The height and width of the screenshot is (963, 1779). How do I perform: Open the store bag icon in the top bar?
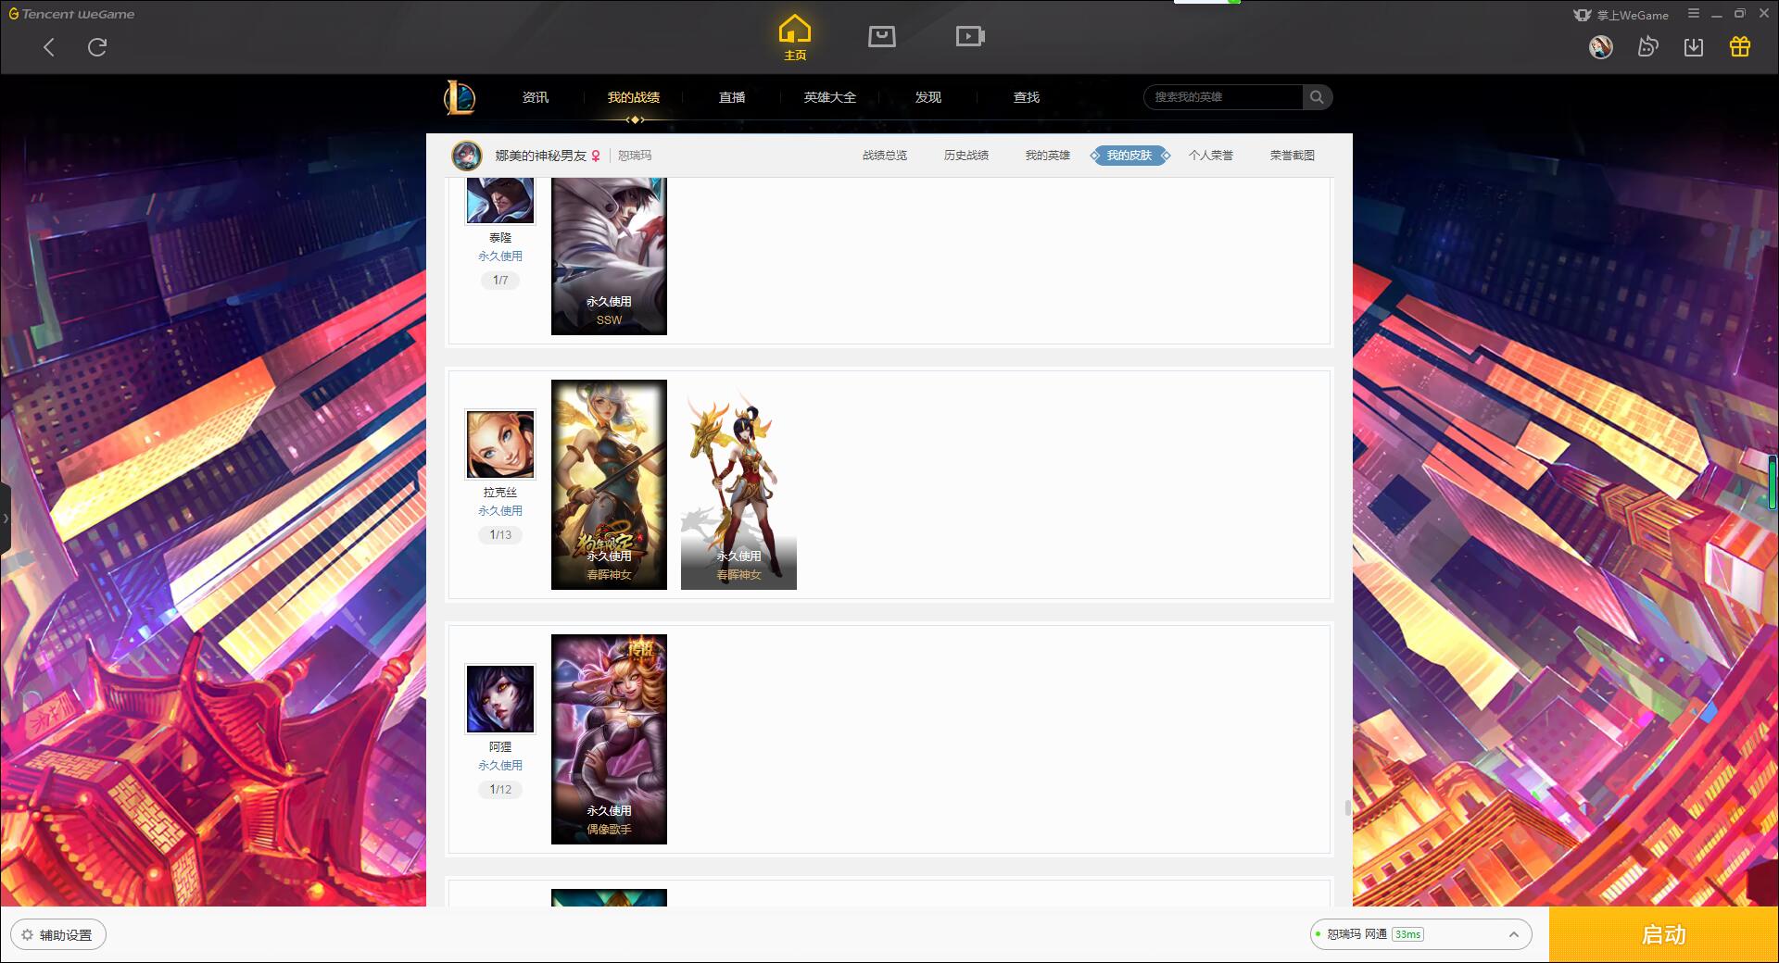pyautogui.click(x=882, y=36)
